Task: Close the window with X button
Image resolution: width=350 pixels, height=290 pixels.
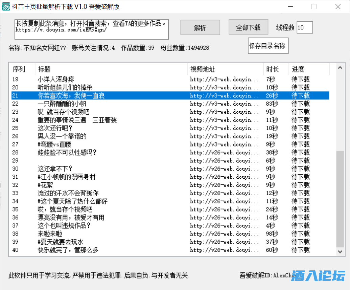Action: click(x=338, y=6)
